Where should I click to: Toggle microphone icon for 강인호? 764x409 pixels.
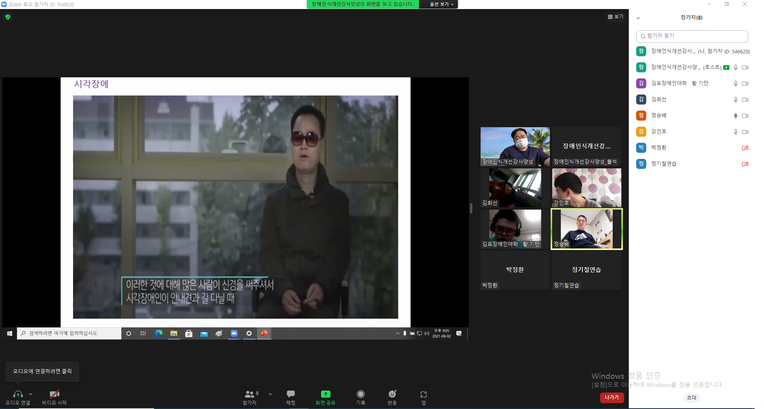(x=735, y=132)
